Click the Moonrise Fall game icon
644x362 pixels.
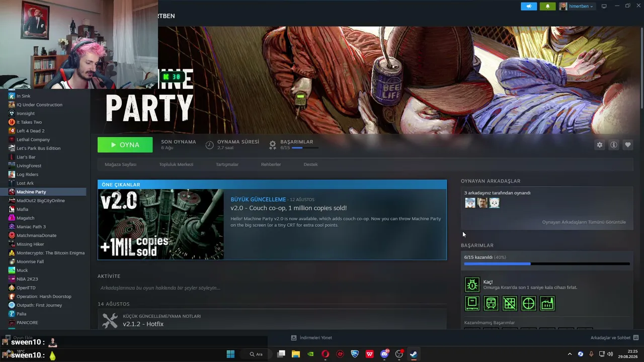click(x=12, y=261)
